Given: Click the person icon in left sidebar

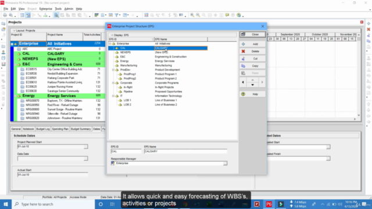Looking at the screenshot, I should [x=3, y=52].
